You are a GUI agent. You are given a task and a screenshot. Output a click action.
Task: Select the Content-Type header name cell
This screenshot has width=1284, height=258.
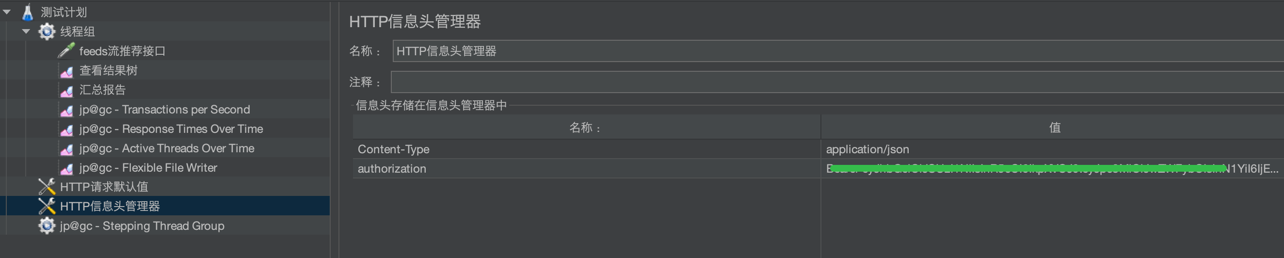[586, 149]
